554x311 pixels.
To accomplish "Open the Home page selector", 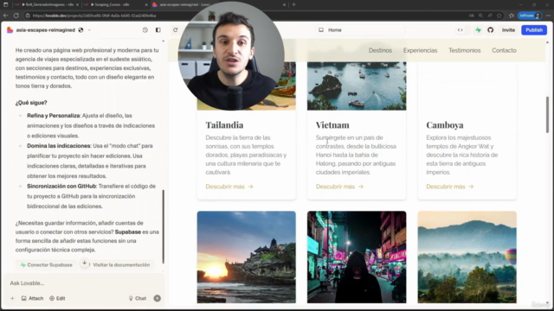I will [360, 30].
